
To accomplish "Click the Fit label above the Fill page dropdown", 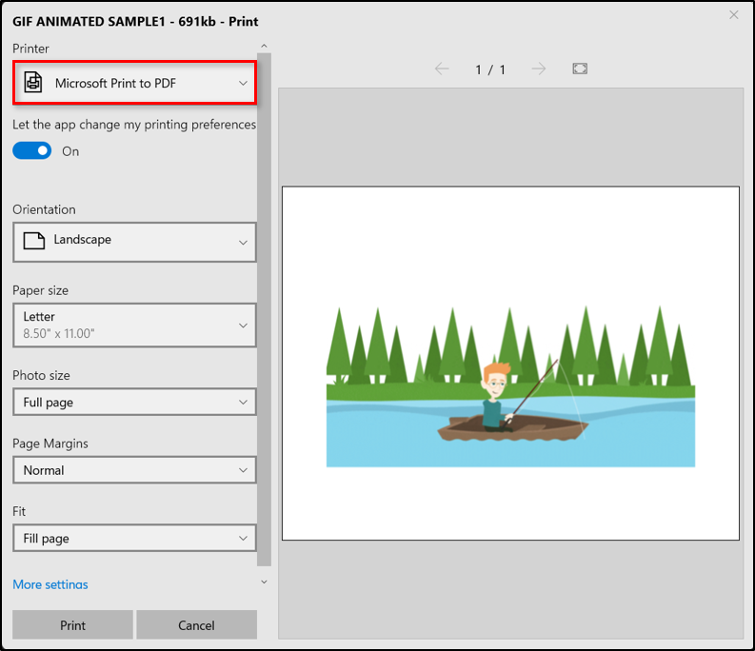I will point(19,511).
